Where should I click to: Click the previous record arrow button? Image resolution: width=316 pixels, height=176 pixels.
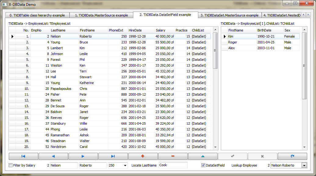coord(53,156)
